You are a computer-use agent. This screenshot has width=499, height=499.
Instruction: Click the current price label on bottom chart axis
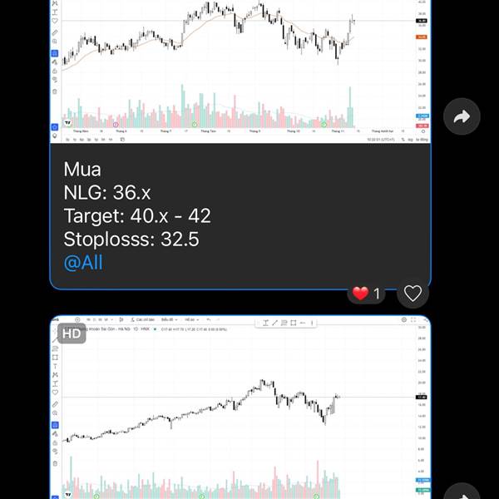click(422, 397)
